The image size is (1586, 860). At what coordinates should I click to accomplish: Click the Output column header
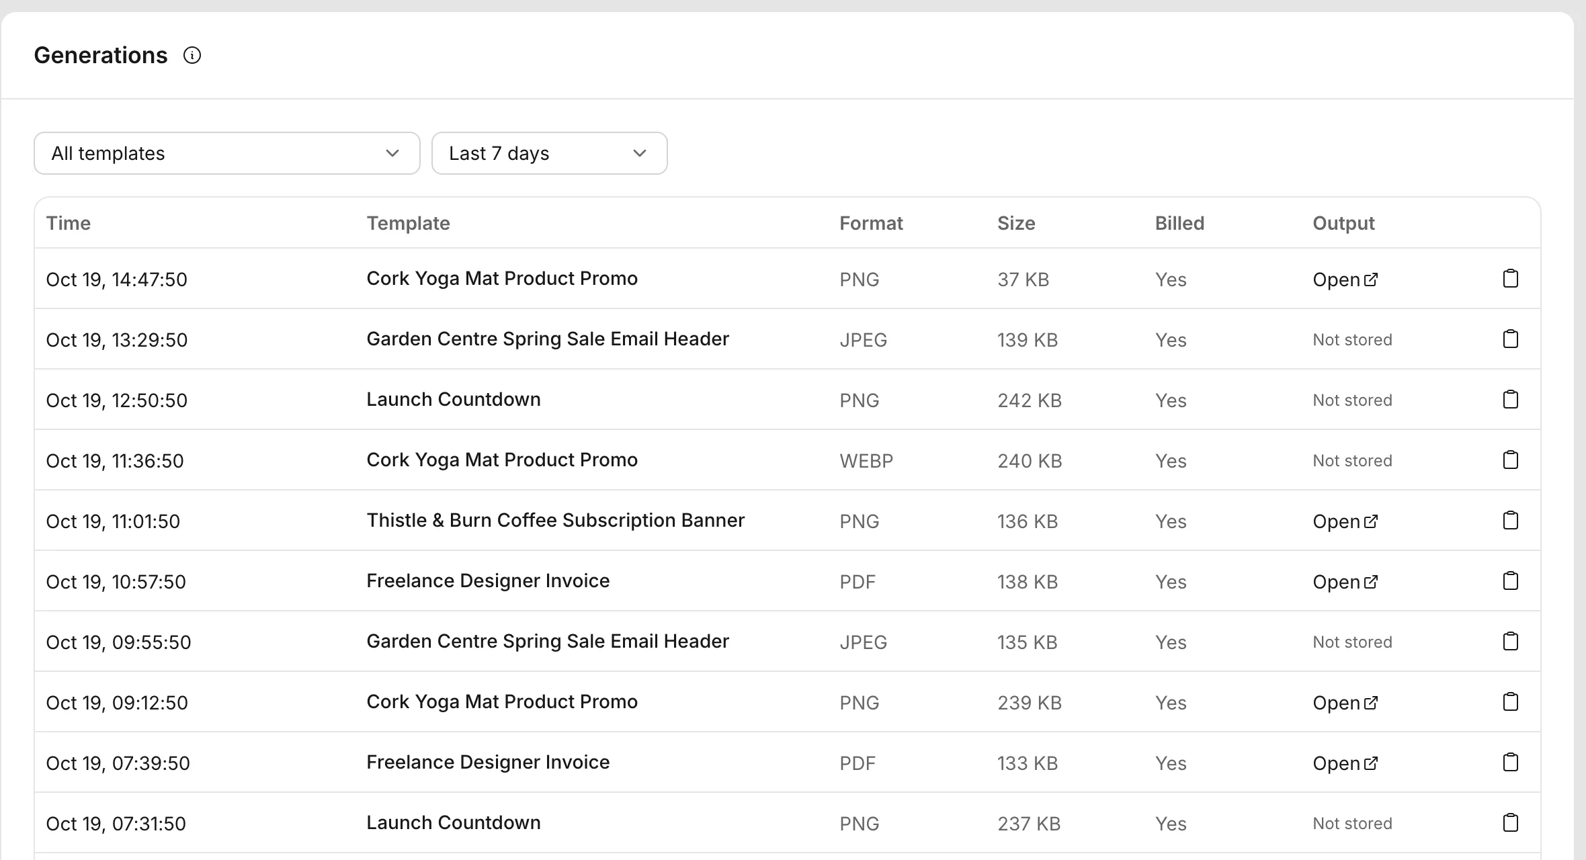point(1343,223)
